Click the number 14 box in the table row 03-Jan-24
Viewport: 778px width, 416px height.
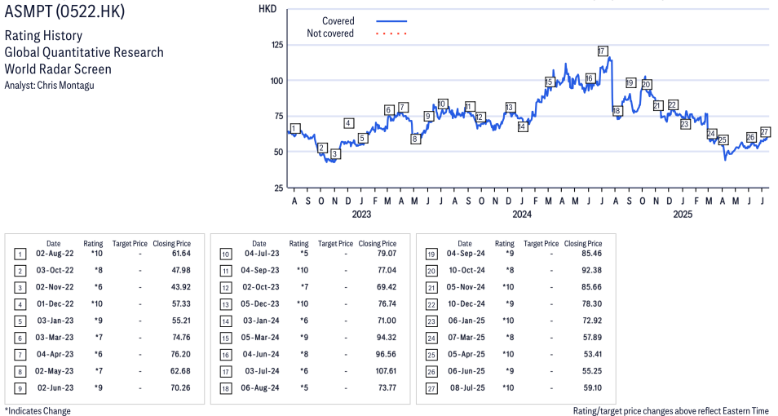tap(226, 321)
